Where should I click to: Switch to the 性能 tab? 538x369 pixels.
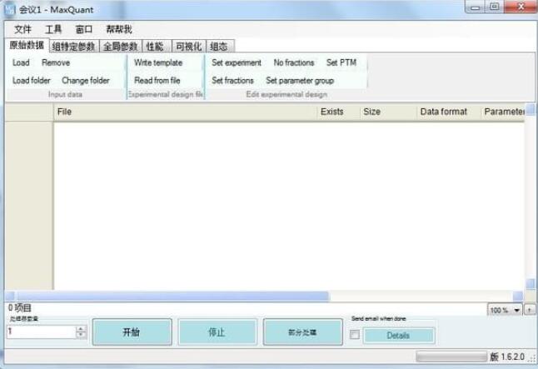(156, 47)
